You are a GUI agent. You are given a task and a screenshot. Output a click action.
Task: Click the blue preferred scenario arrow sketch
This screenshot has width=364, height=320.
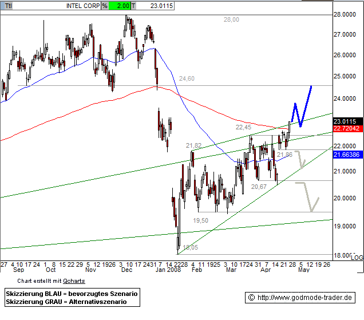pos(301,107)
